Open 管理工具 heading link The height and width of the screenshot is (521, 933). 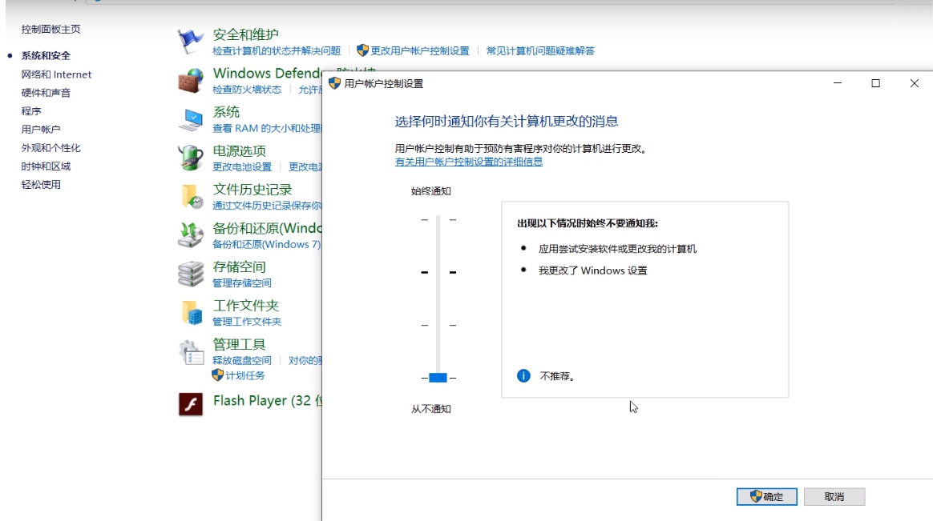click(x=239, y=344)
